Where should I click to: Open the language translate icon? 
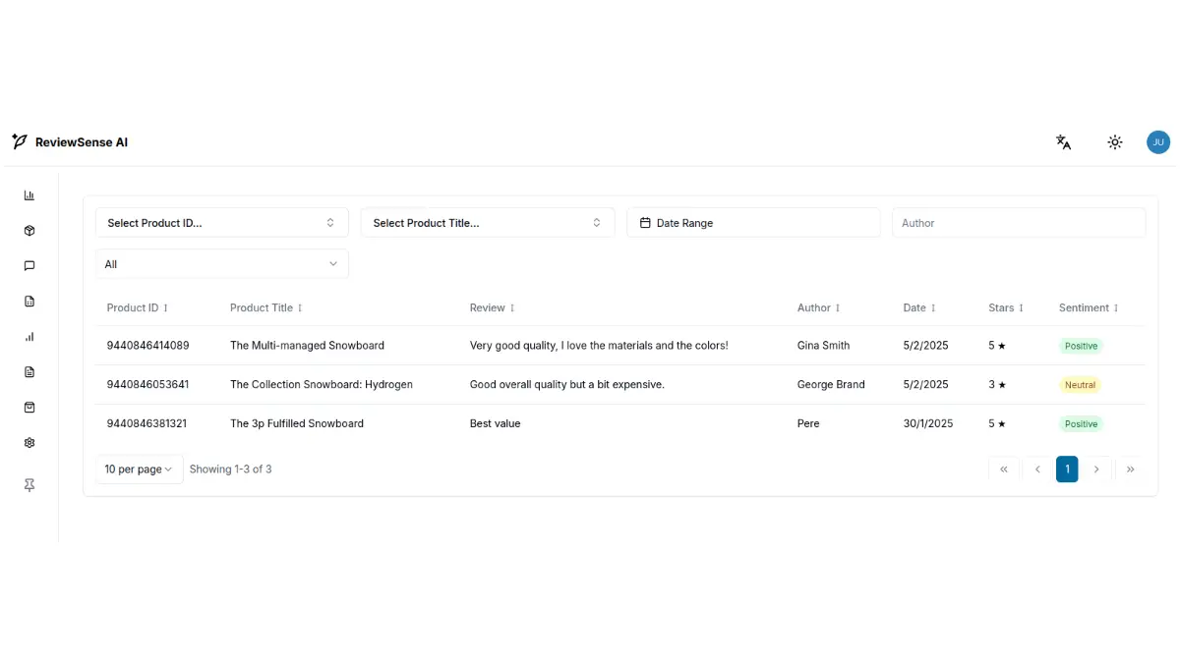[1063, 142]
